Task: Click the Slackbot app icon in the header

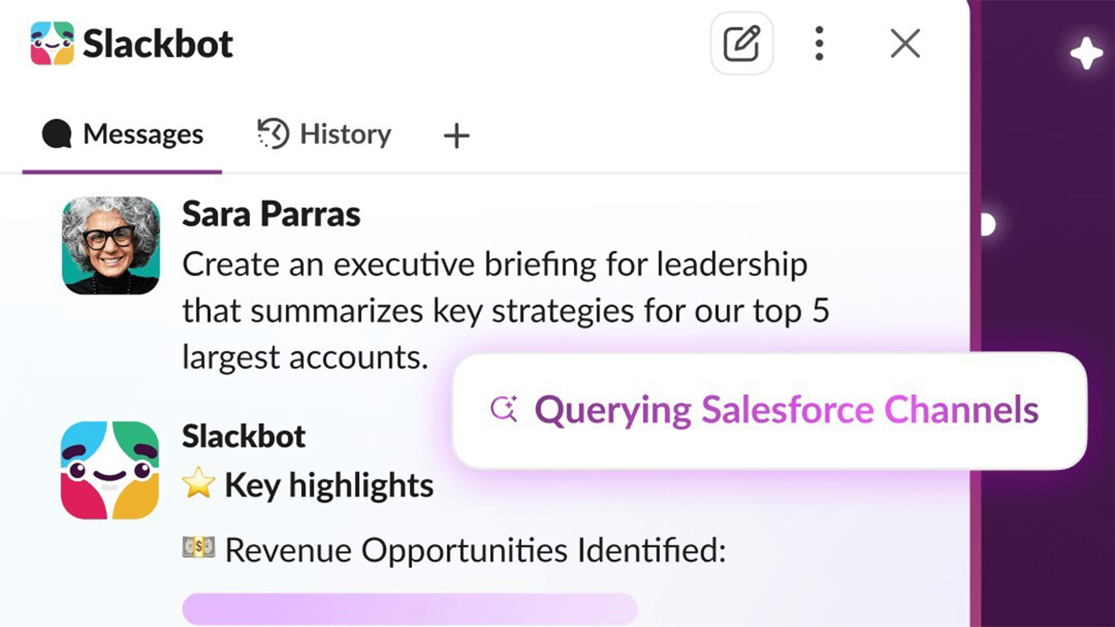Action: pos(53,42)
